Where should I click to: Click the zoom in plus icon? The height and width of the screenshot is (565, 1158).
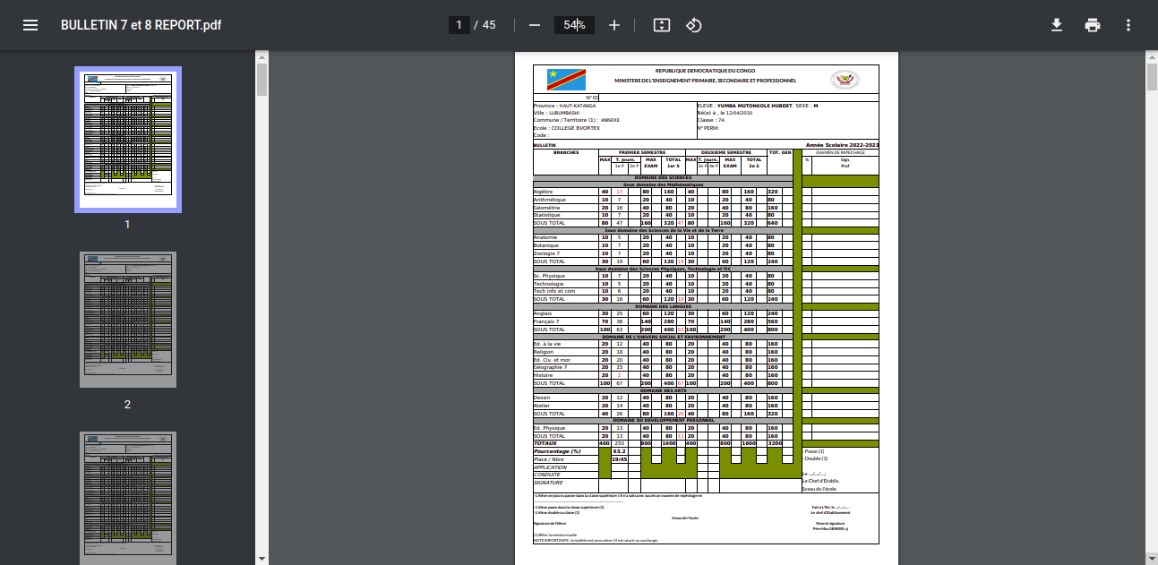[614, 25]
